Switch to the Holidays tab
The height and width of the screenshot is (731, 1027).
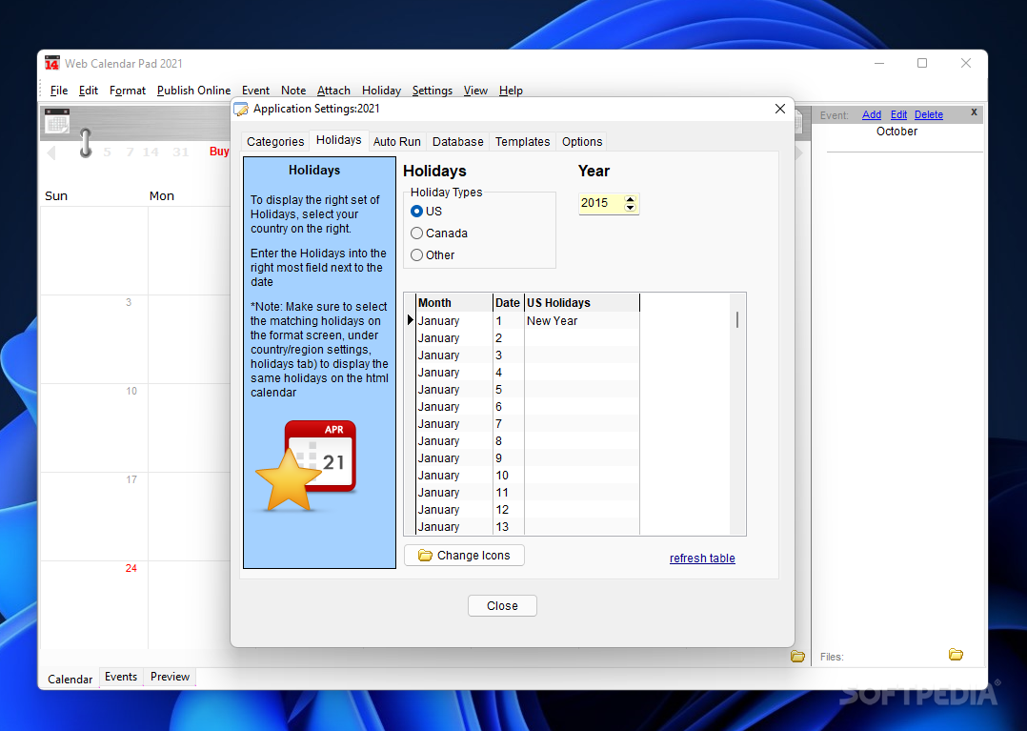tap(338, 139)
